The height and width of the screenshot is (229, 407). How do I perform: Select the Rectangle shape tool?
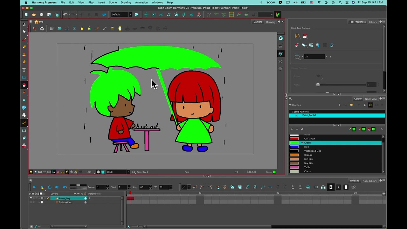pos(24,77)
